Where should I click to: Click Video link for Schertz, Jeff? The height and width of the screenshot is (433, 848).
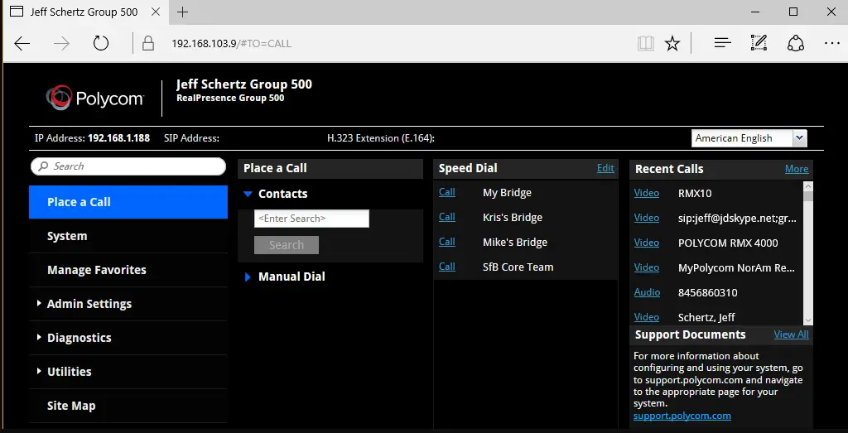click(x=646, y=317)
